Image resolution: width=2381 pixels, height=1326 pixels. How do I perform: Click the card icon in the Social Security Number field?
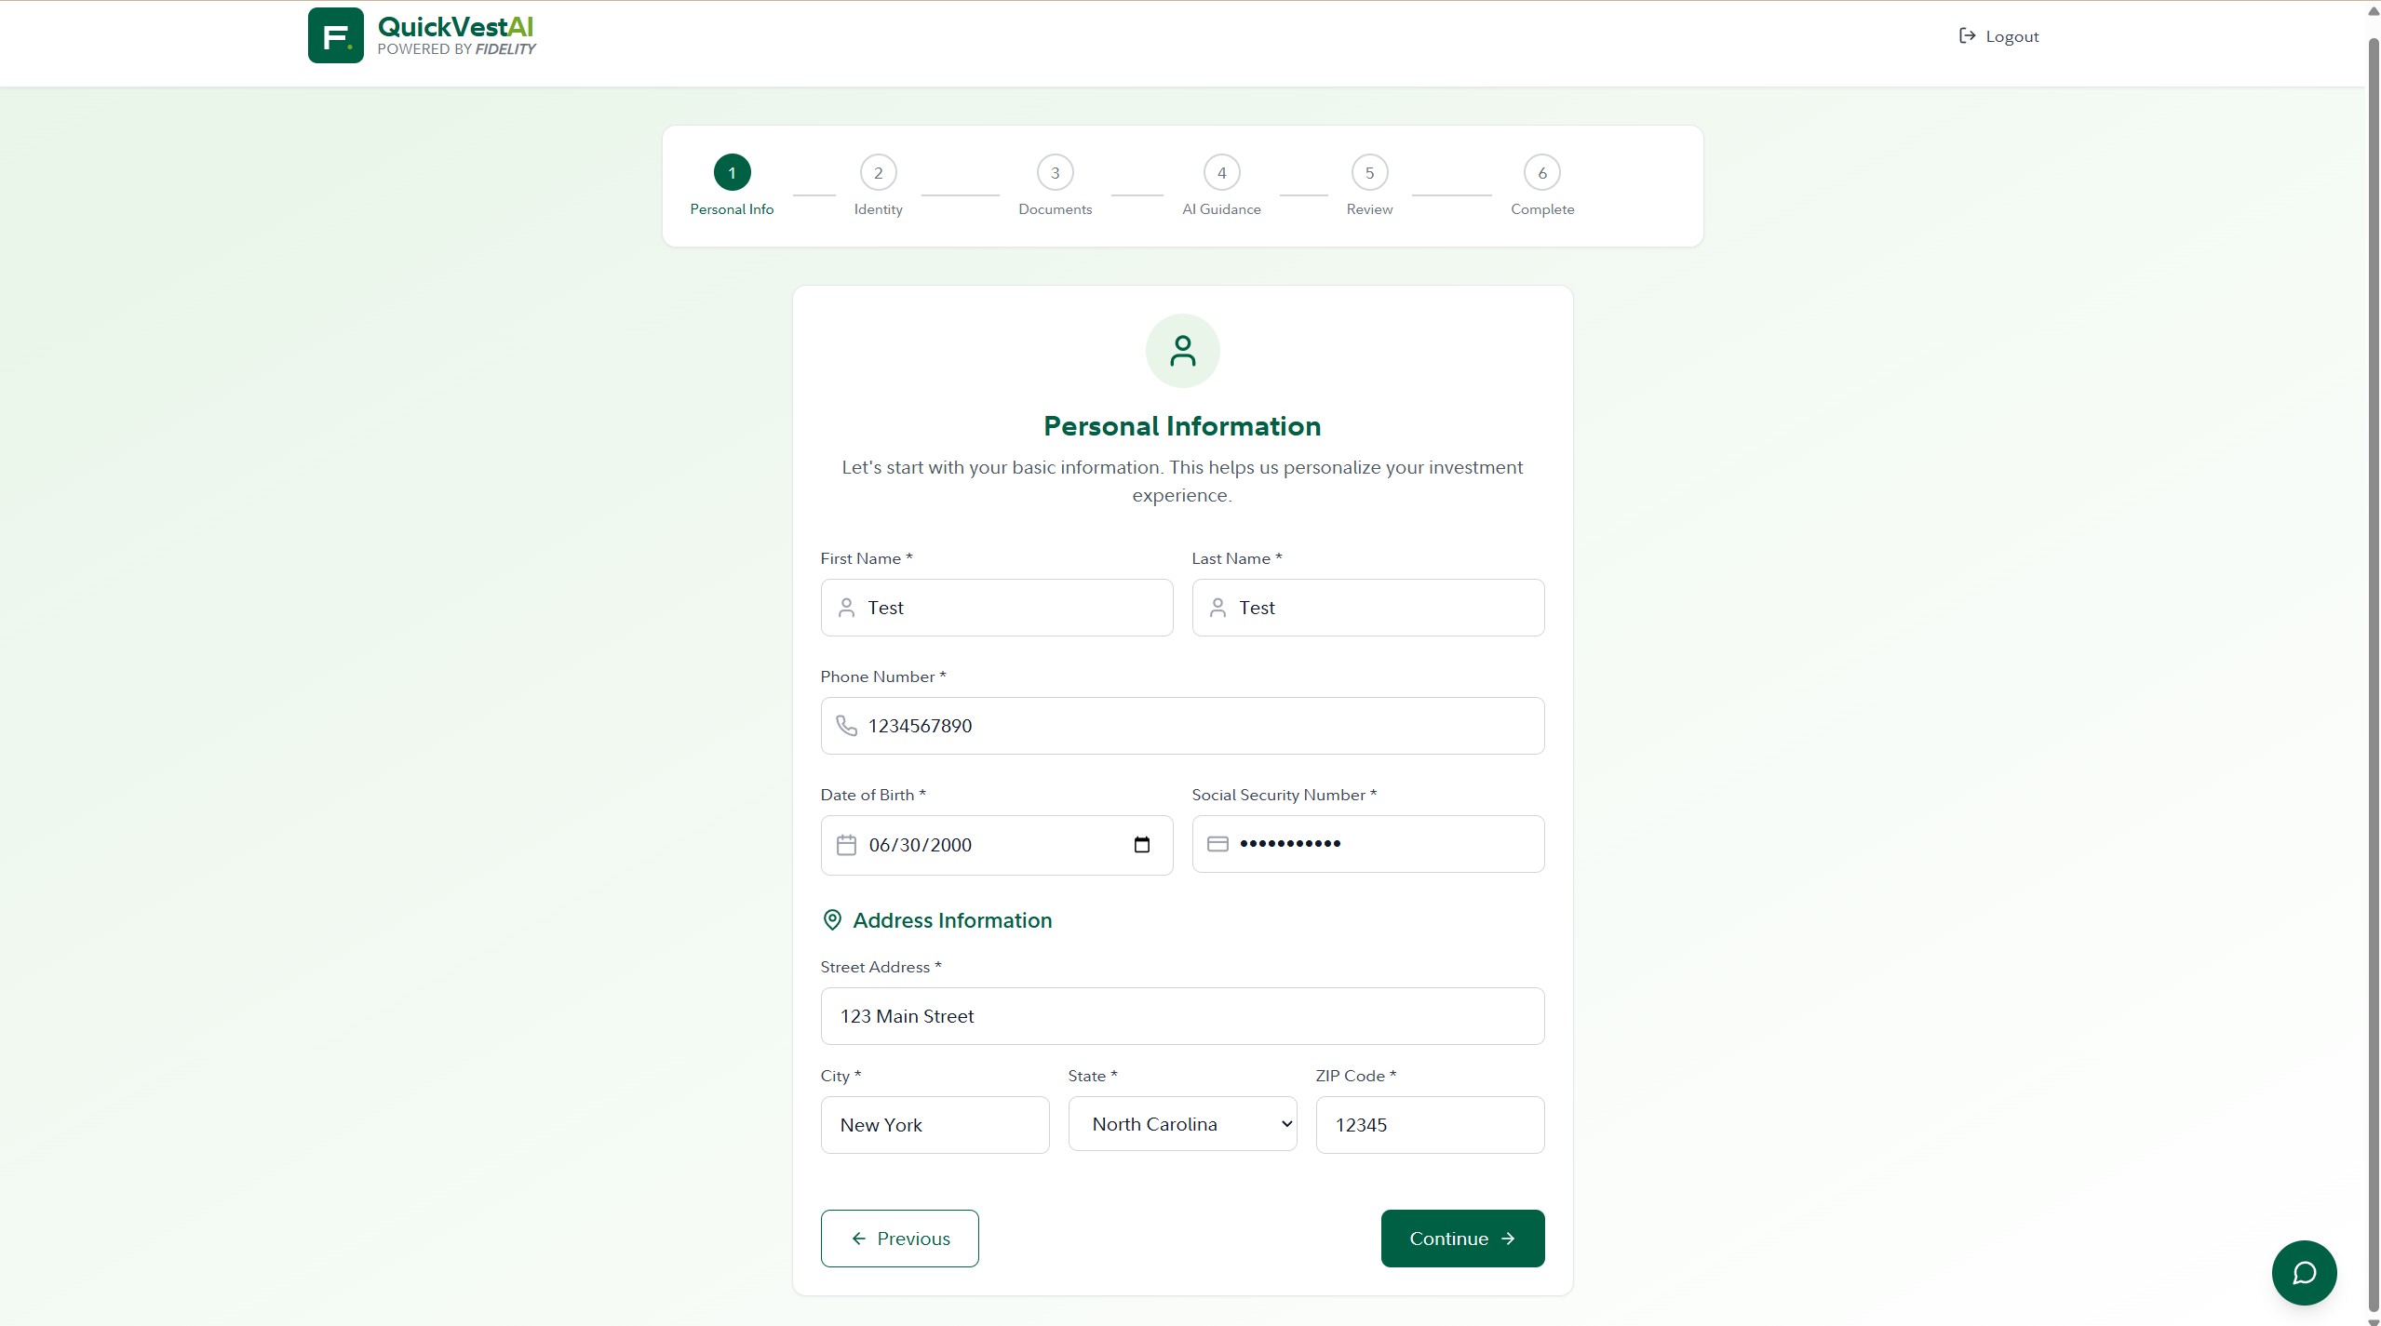click(1217, 844)
